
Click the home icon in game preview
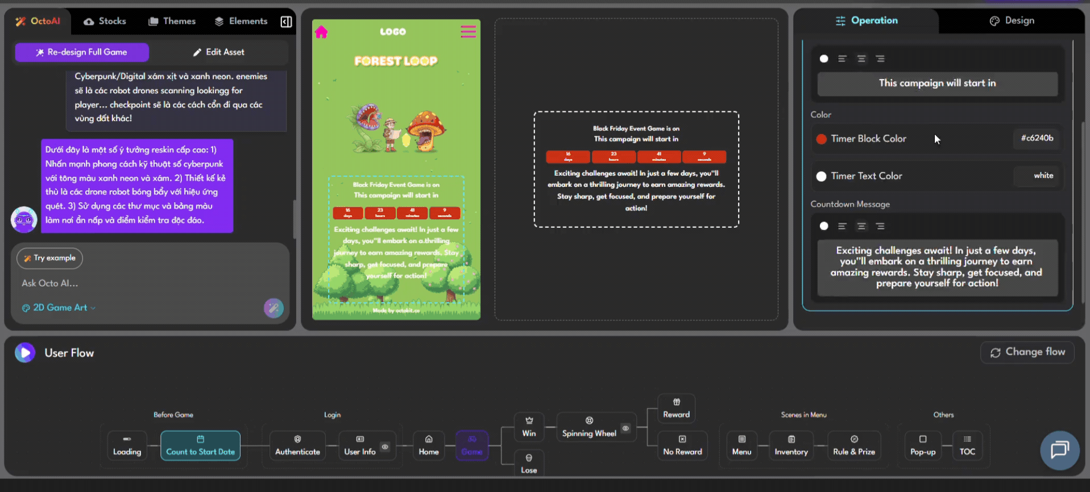(321, 32)
